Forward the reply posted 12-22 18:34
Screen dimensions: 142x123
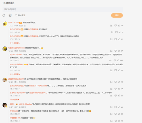(x=112, y=32)
